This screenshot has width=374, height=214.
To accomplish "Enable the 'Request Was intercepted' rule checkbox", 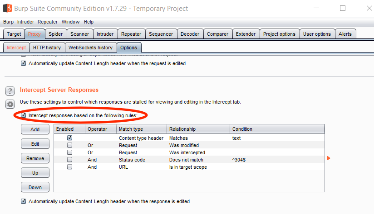I will point(70,152).
